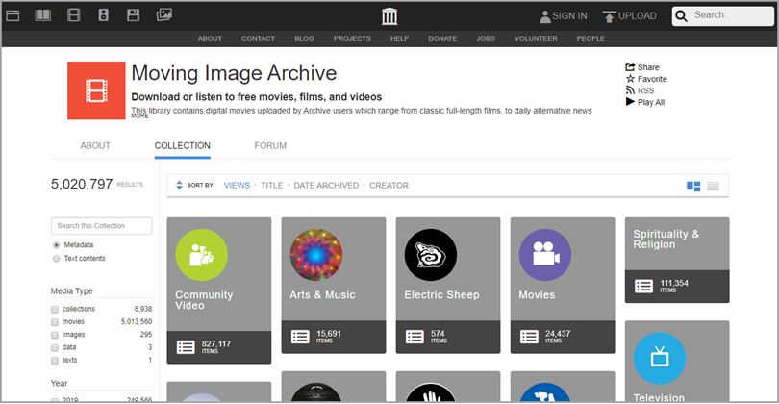Screen dimensions: 779x404
Task: Open the DONATE menu item
Action: click(x=442, y=38)
